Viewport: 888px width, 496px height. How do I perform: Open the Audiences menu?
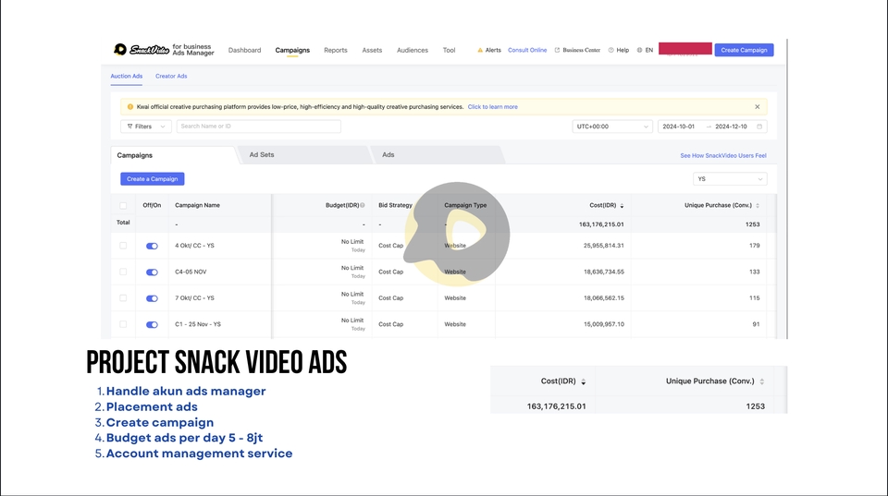tap(413, 50)
